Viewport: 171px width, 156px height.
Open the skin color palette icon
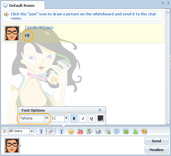pyautogui.click(x=144, y=131)
